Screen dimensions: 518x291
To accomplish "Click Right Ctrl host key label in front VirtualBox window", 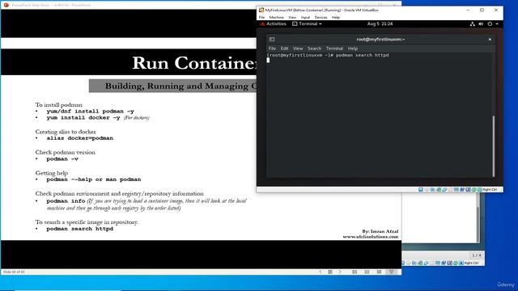I will [x=490, y=190].
